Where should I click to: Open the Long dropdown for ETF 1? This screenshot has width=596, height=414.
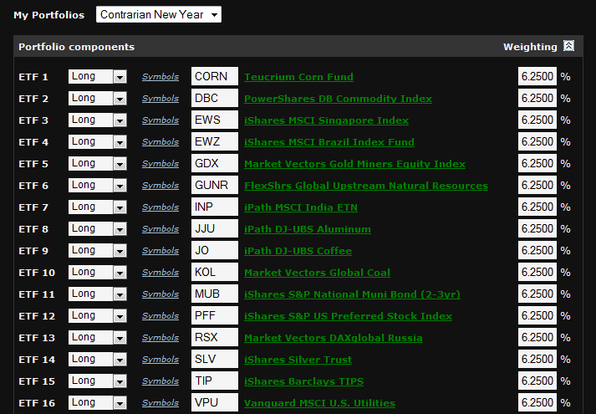pyautogui.click(x=97, y=76)
